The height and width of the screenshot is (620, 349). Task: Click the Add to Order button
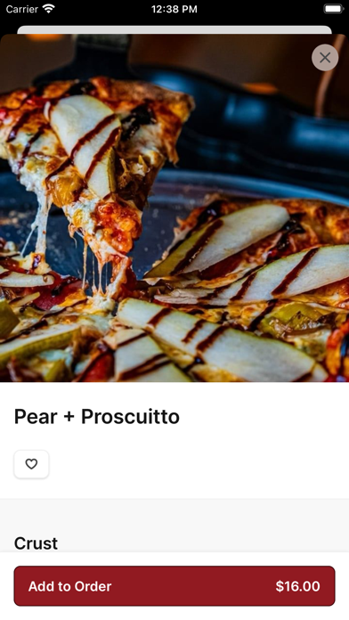coord(174,585)
